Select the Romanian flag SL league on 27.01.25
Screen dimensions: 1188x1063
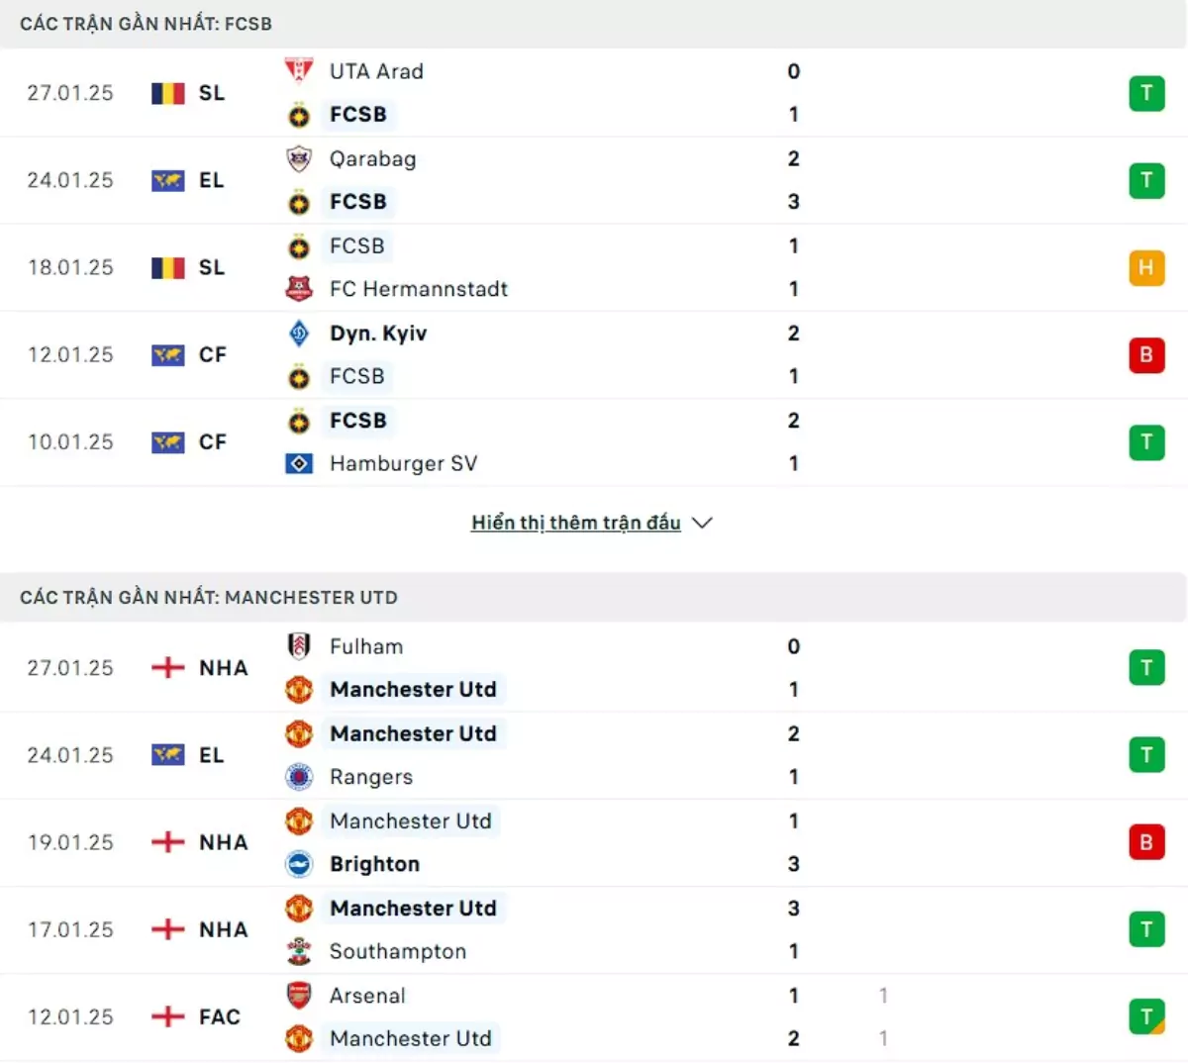(188, 93)
